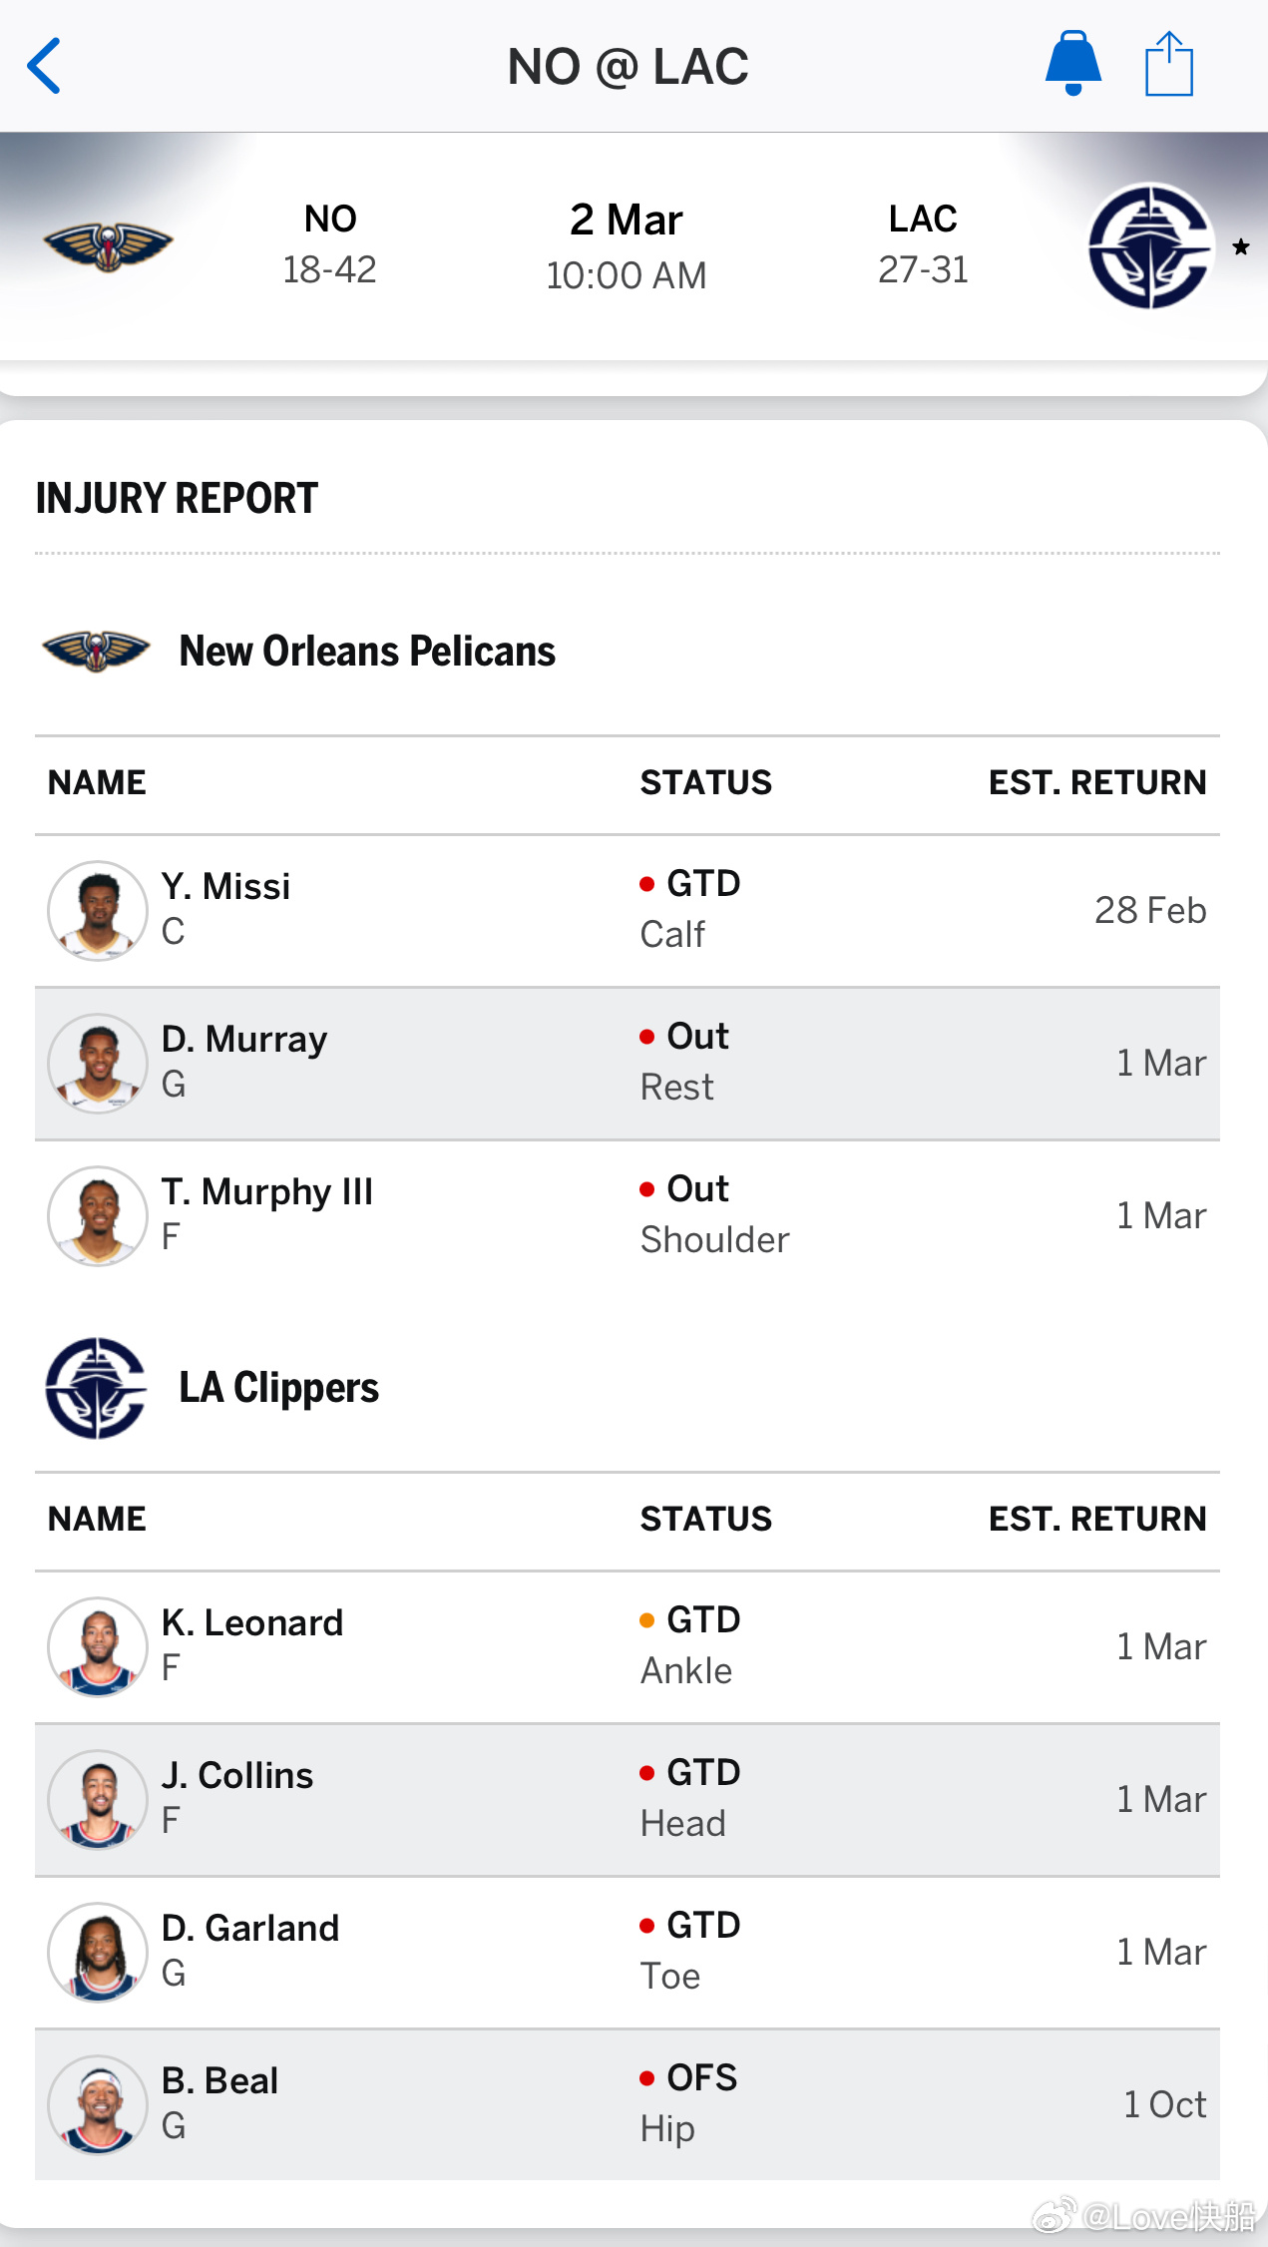Open D. Garland player headshot

tap(98, 1952)
